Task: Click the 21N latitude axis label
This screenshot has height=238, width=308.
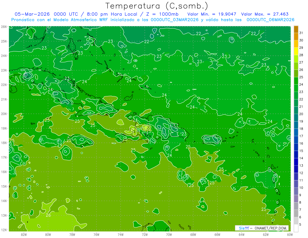Action: (x=4, y=99)
